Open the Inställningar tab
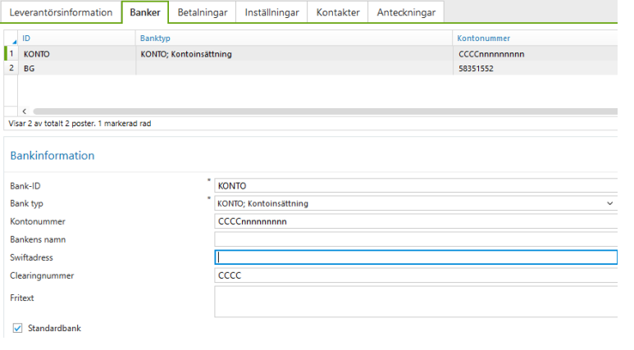 [271, 12]
